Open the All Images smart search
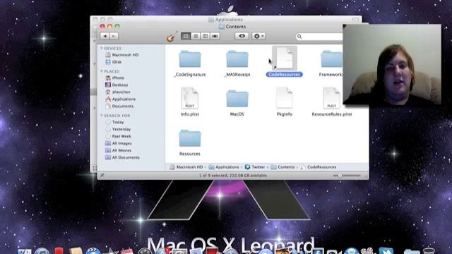452x254 pixels. (x=119, y=143)
